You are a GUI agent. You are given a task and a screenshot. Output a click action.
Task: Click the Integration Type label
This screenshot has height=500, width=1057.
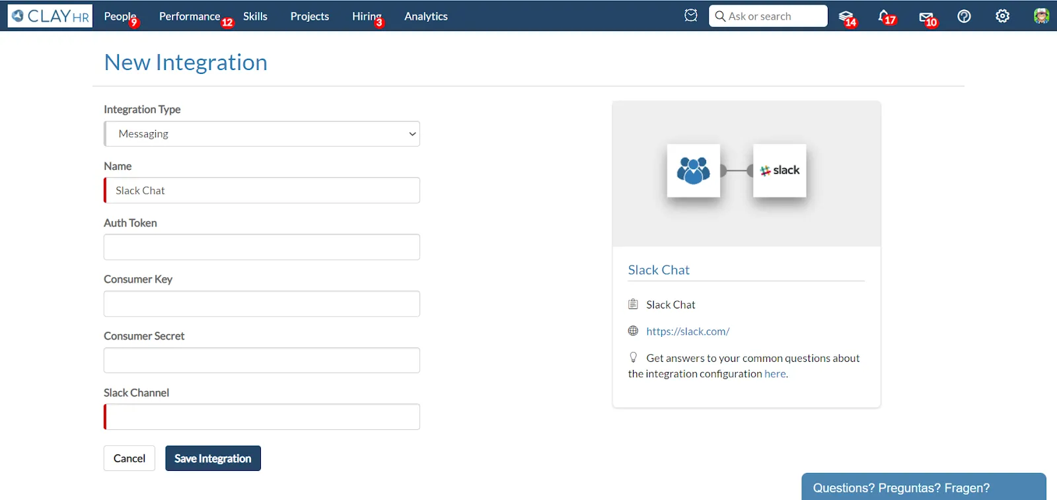[x=142, y=110]
